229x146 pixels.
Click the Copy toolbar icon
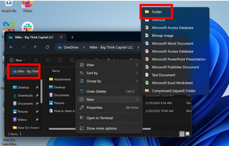coord(48,60)
